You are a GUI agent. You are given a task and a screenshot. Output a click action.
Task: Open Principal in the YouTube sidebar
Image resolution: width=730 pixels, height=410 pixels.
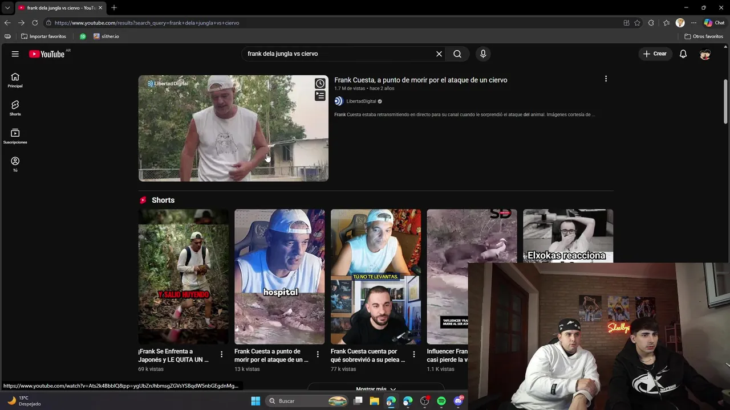pyautogui.click(x=15, y=80)
